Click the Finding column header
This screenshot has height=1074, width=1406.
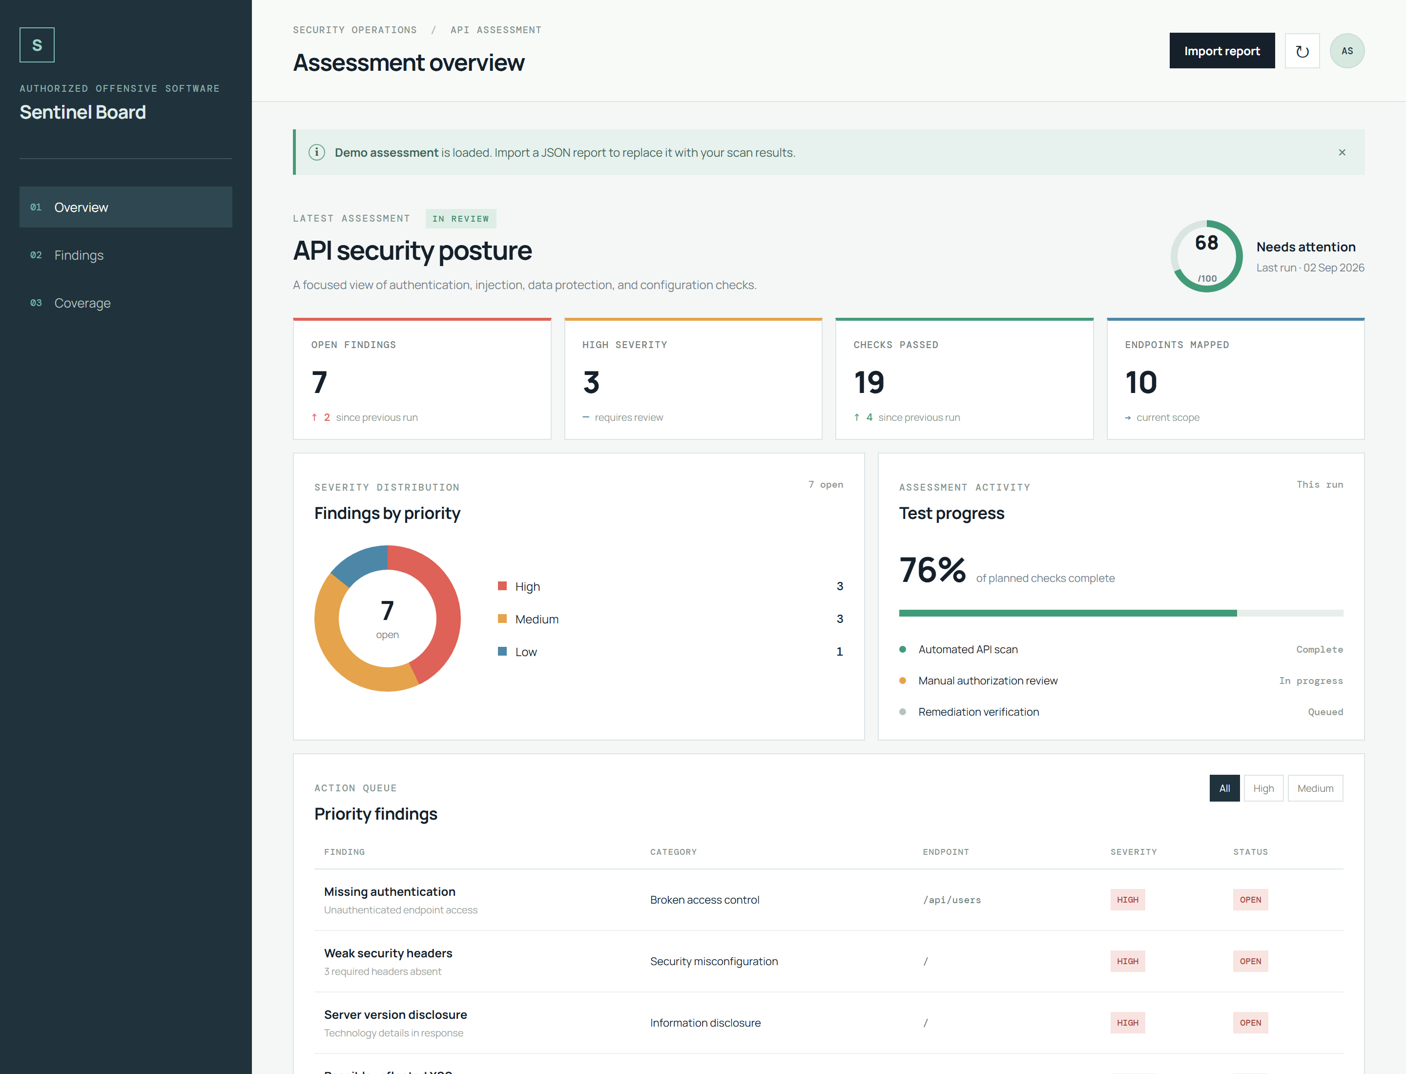pos(344,852)
